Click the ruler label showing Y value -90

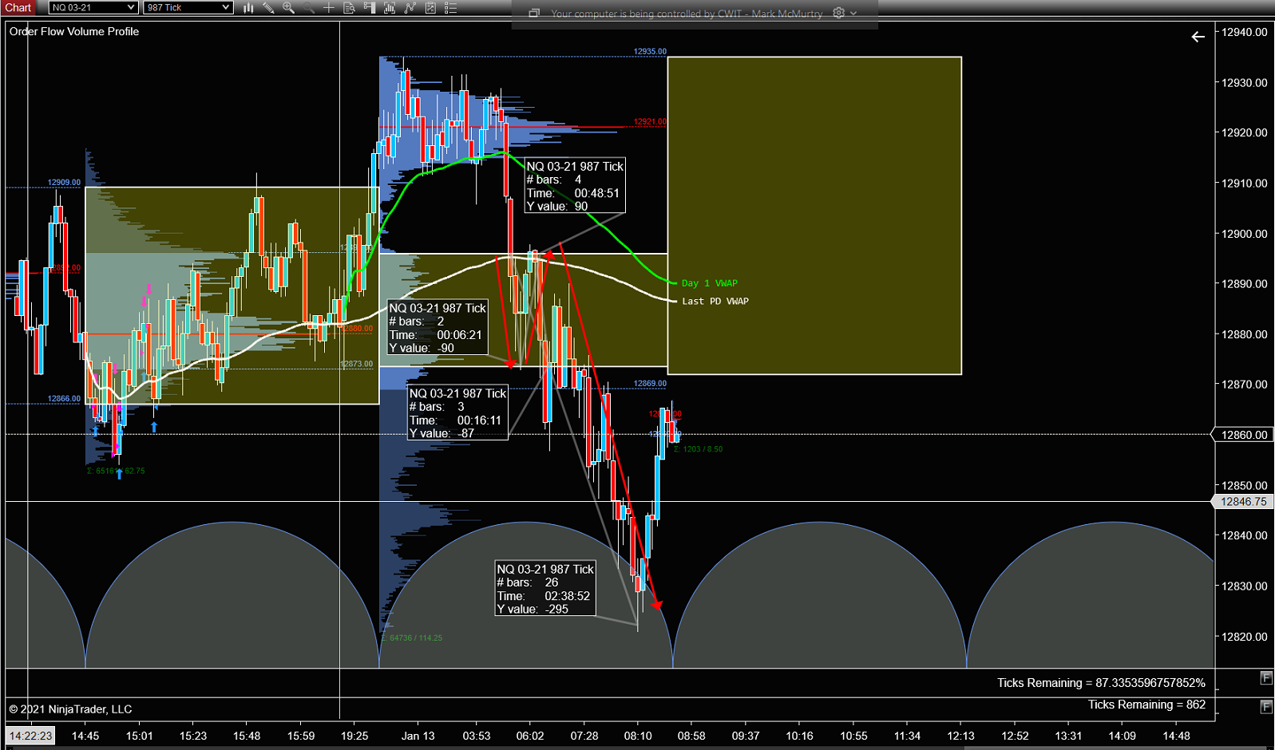(x=438, y=327)
